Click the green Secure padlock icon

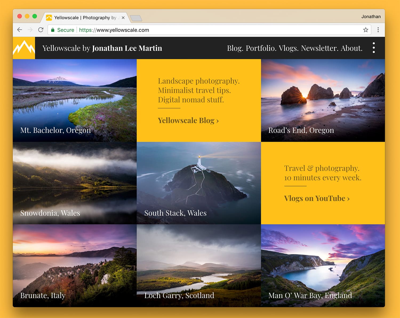pyautogui.click(x=53, y=30)
